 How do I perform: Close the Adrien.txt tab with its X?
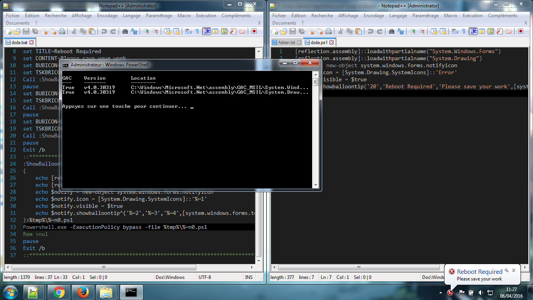pyautogui.click(x=299, y=43)
